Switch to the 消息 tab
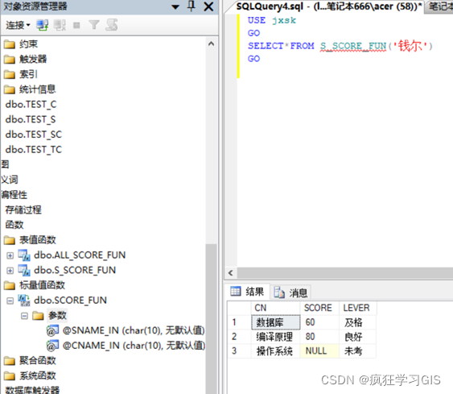 pos(290,292)
